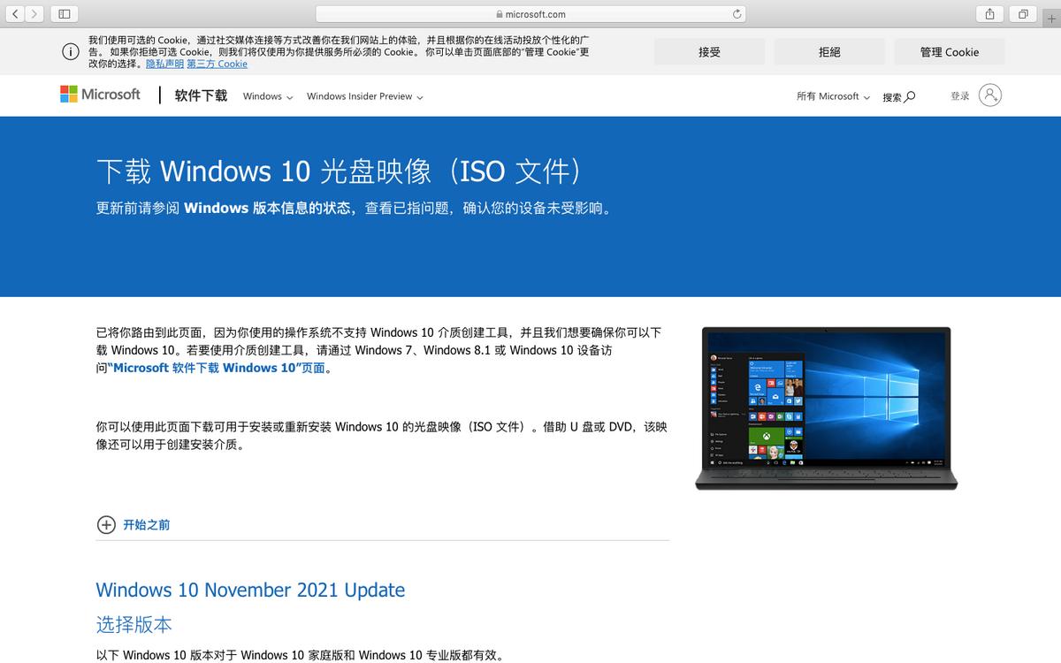Reload the page using the refresh icon
The height and width of the screenshot is (663, 1061).
click(x=736, y=13)
